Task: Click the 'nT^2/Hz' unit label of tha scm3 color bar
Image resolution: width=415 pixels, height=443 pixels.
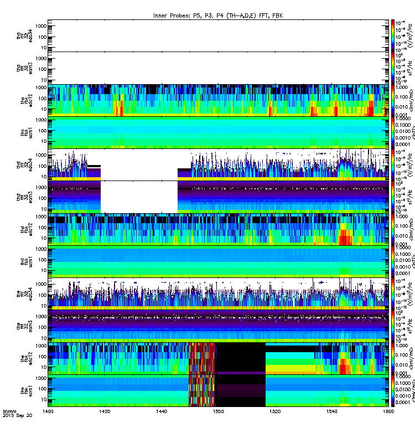Action: [411, 69]
